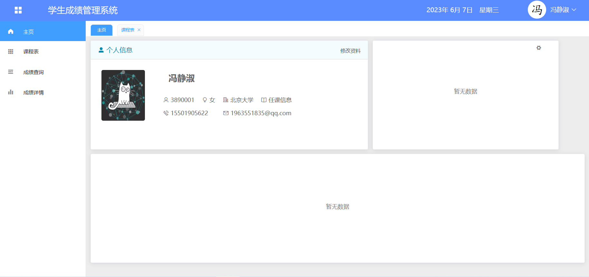Click the user ID icon beside 3890001
This screenshot has width=589, height=277.
point(166,100)
